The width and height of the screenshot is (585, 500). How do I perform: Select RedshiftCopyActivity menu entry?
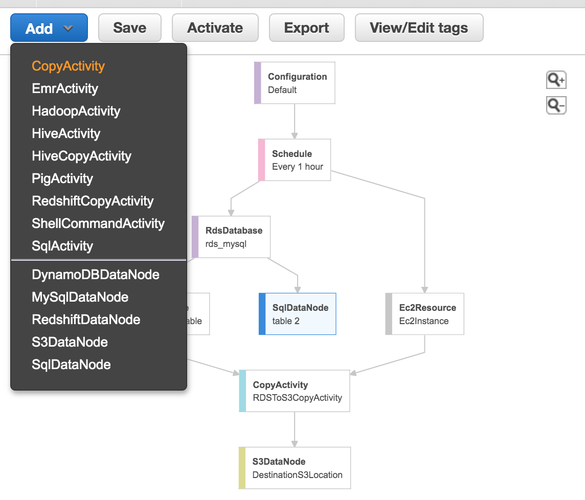[x=93, y=201]
